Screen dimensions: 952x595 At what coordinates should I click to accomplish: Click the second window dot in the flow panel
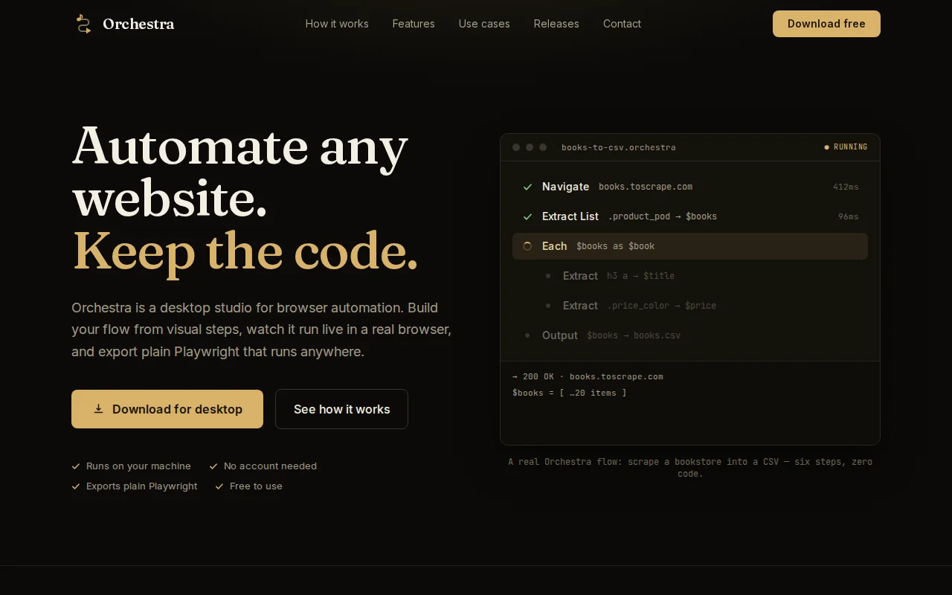(530, 147)
